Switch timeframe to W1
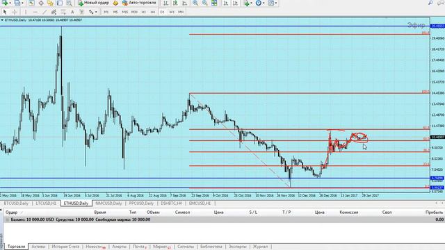The height and width of the screenshot is (250, 445). [172, 12]
